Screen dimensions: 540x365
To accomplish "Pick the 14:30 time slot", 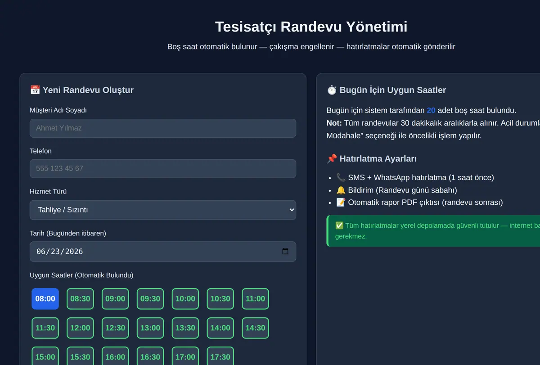I will tap(256, 328).
